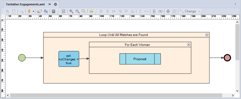Click the zoom out magnifier icon
241x99 pixels.
pos(77,11)
